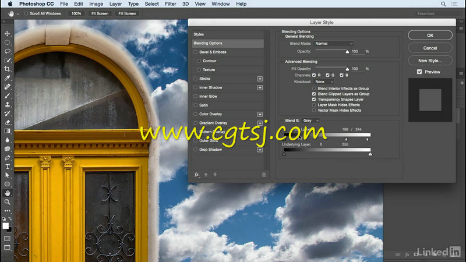The height and width of the screenshot is (262, 466).
Task: Select the Ellipse shape tool
Action: click(x=7, y=184)
